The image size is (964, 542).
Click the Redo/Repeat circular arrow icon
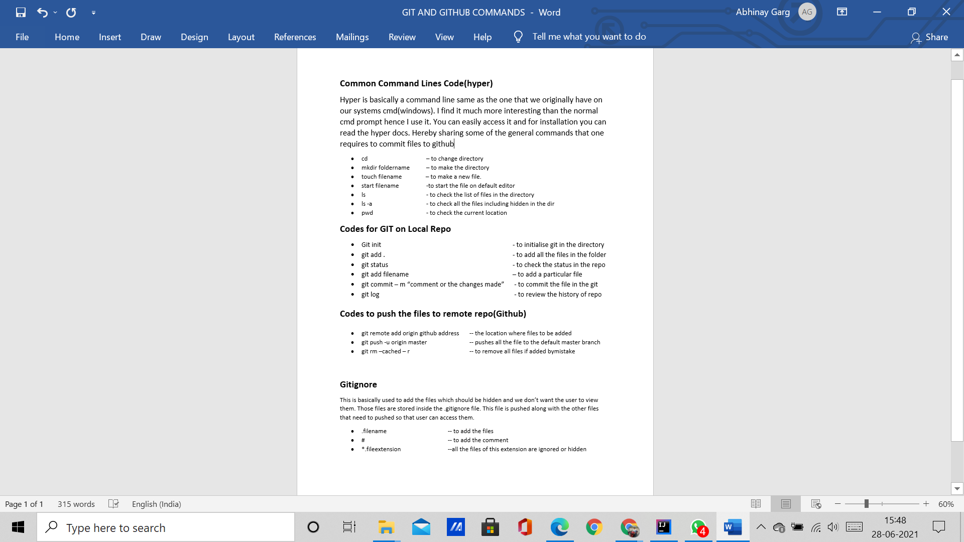[x=71, y=13]
